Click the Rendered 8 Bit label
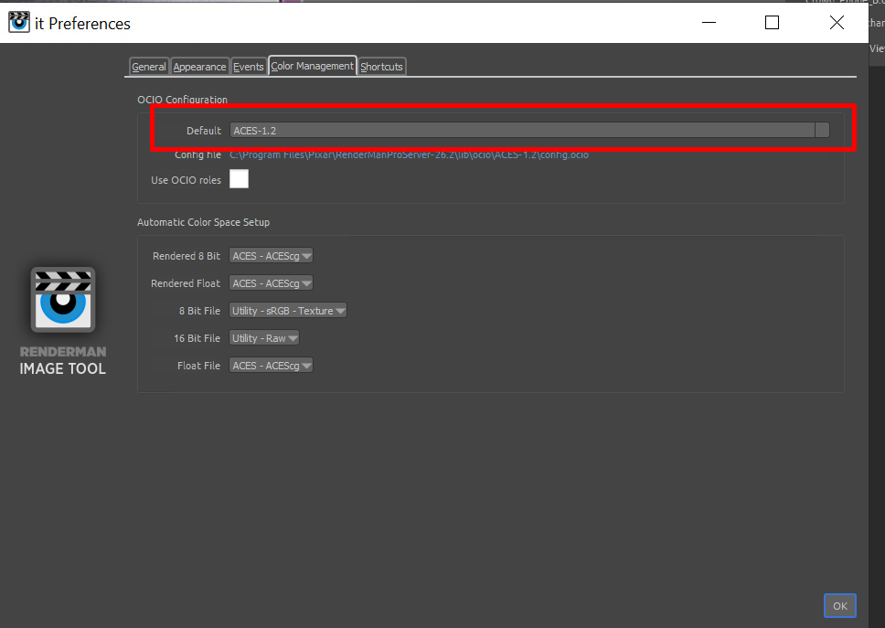This screenshot has height=628, width=885. click(x=187, y=256)
